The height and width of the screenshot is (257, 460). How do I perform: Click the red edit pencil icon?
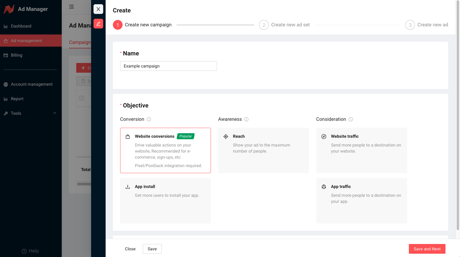[98, 24]
